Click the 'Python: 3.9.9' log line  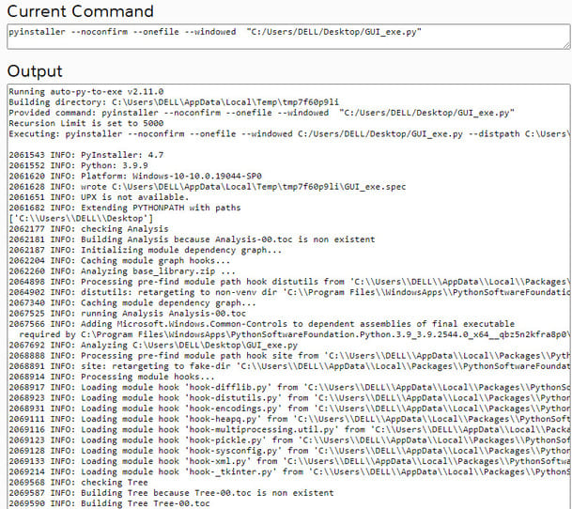79,165
